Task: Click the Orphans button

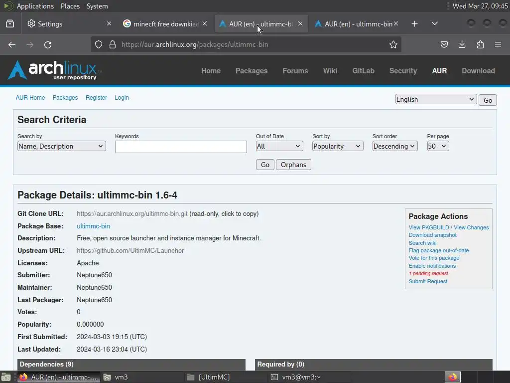Action: coord(293,165)
